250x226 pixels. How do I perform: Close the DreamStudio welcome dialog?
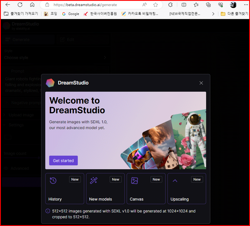tap(201, 83)
